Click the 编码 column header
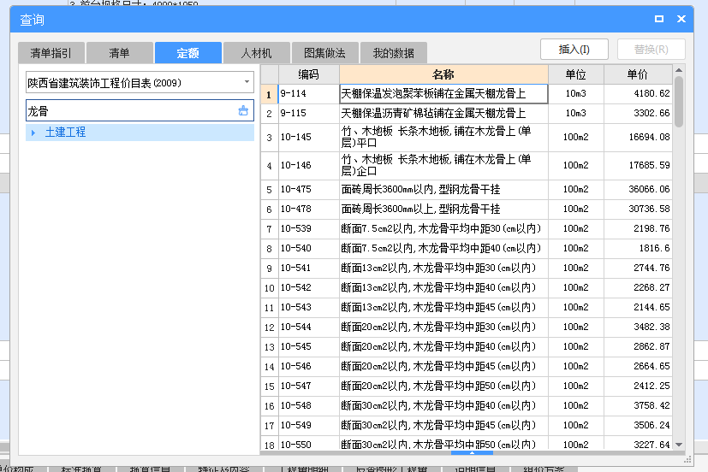The image size is (708, 472). tap(309, 74)
